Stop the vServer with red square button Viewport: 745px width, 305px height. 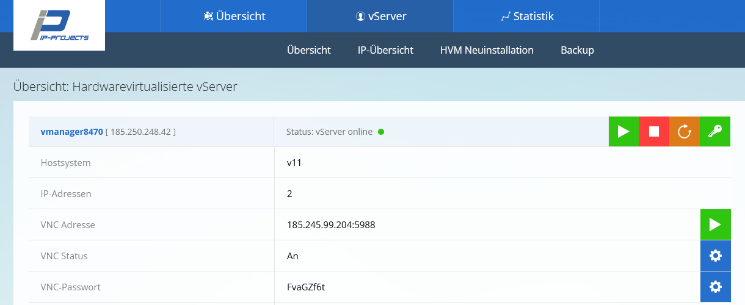click(654, 131)
